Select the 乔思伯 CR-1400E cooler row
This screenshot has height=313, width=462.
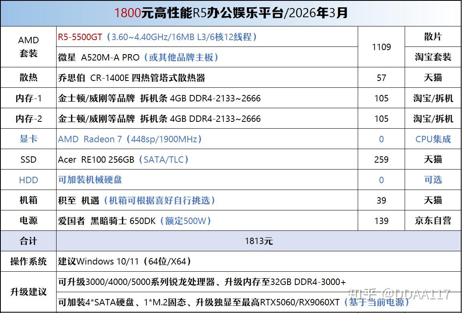pyautogui.click(x=231, y=78)
